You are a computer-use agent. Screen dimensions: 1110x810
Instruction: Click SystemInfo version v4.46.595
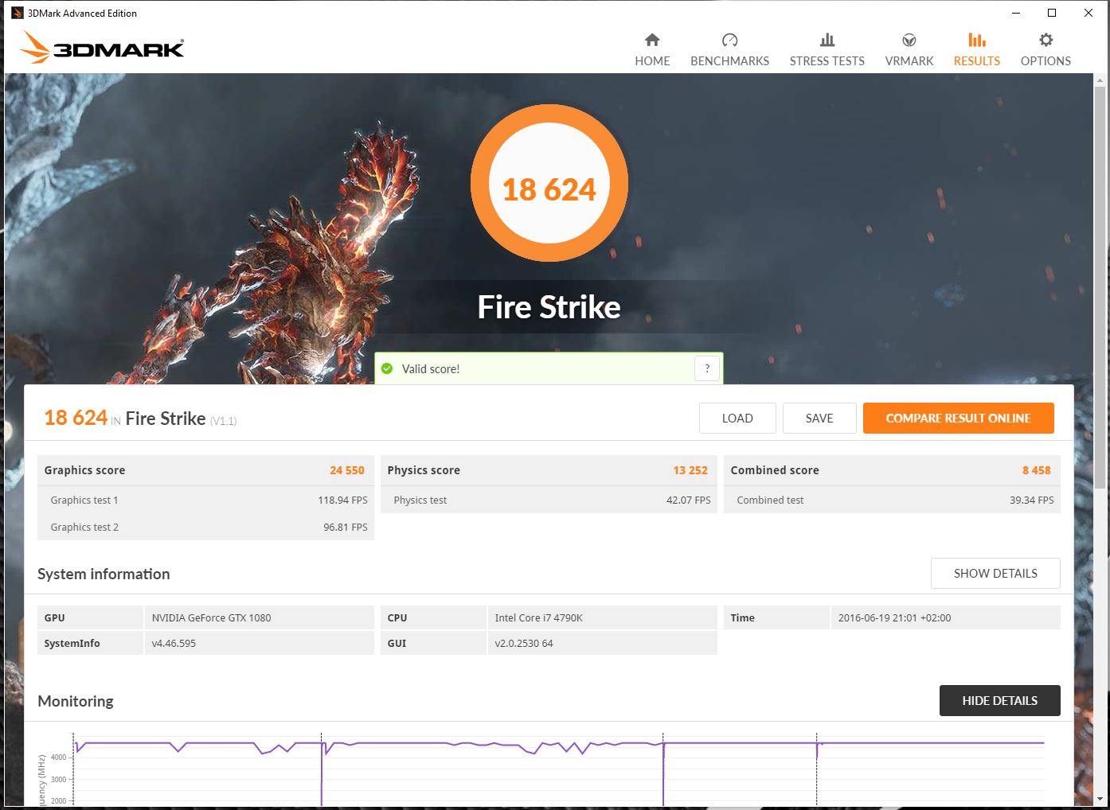point(174,643)
